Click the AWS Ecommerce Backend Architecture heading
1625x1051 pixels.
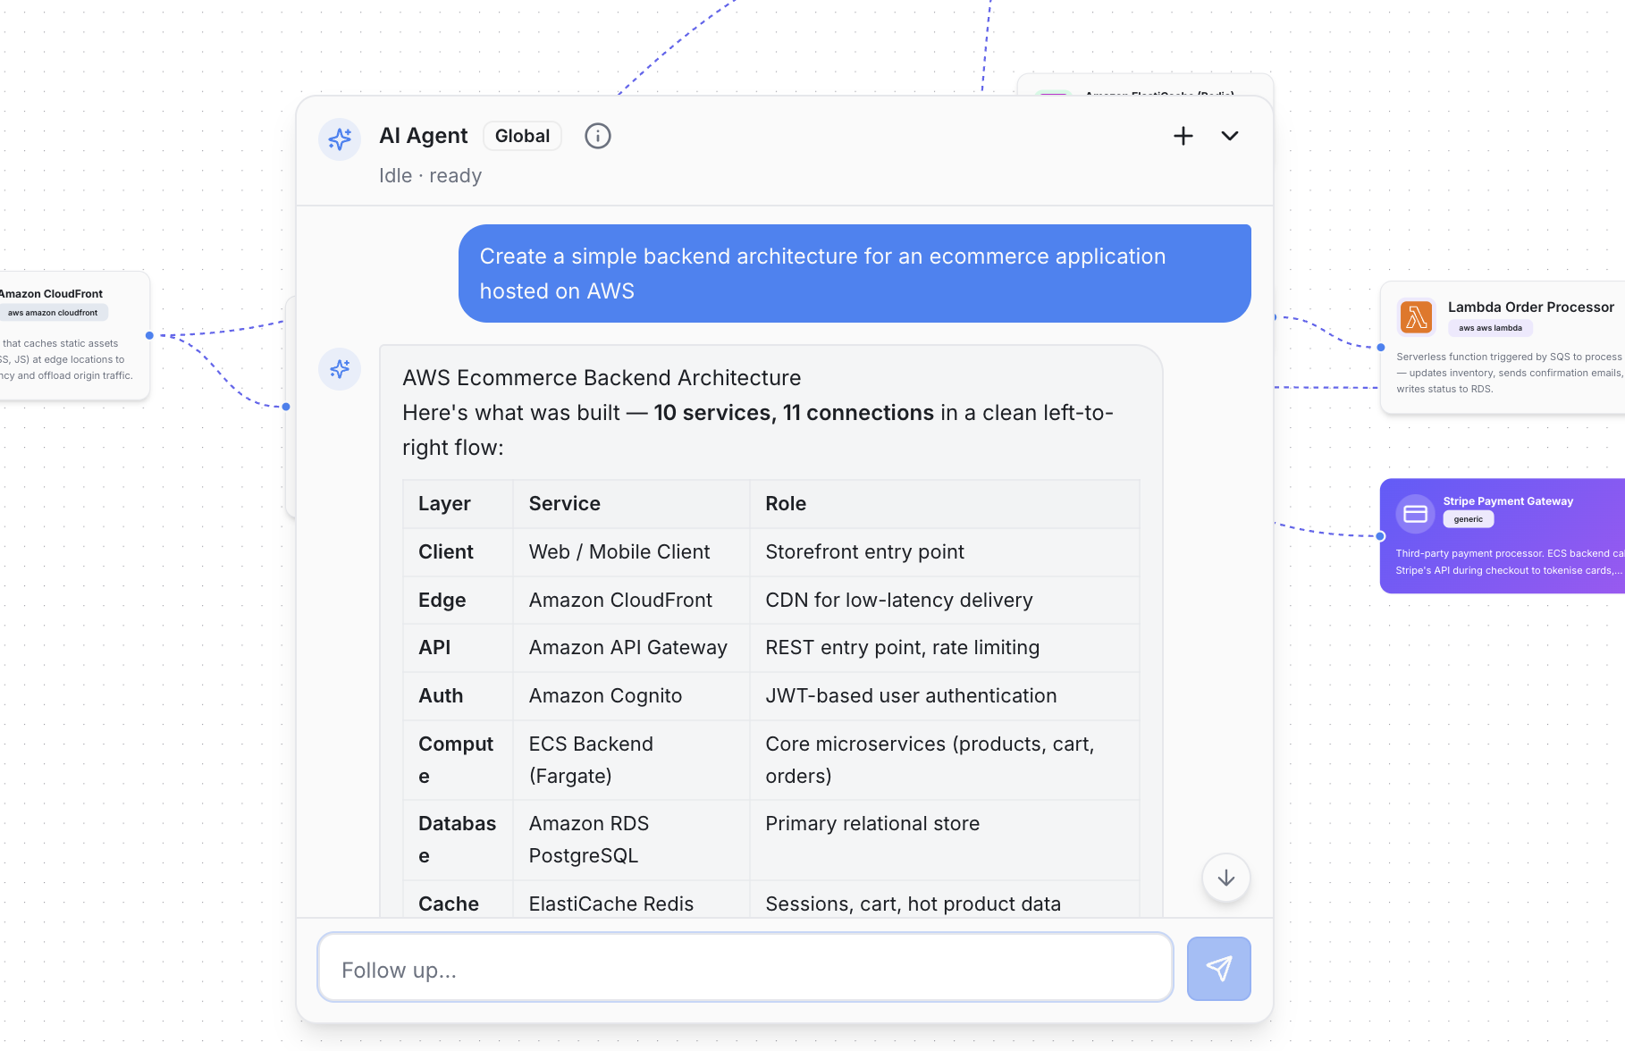602,378
